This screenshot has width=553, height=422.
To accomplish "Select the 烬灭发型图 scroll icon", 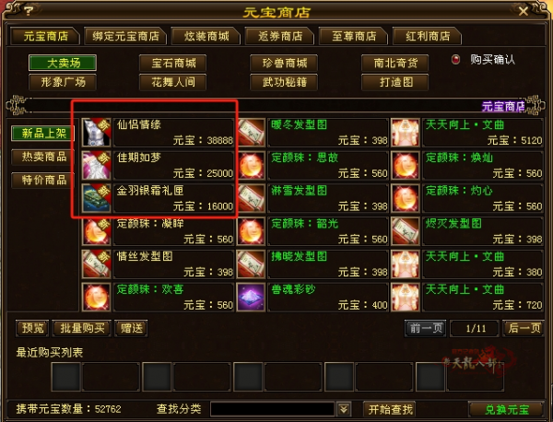I will coord(406,231).
